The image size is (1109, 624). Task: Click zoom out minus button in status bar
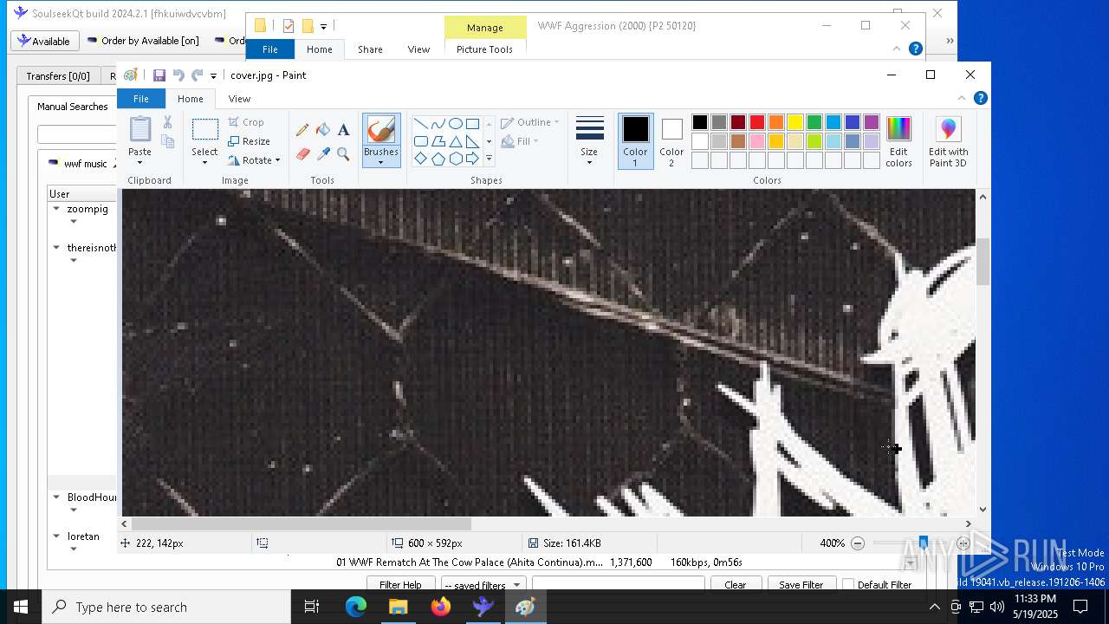(858, 543)
